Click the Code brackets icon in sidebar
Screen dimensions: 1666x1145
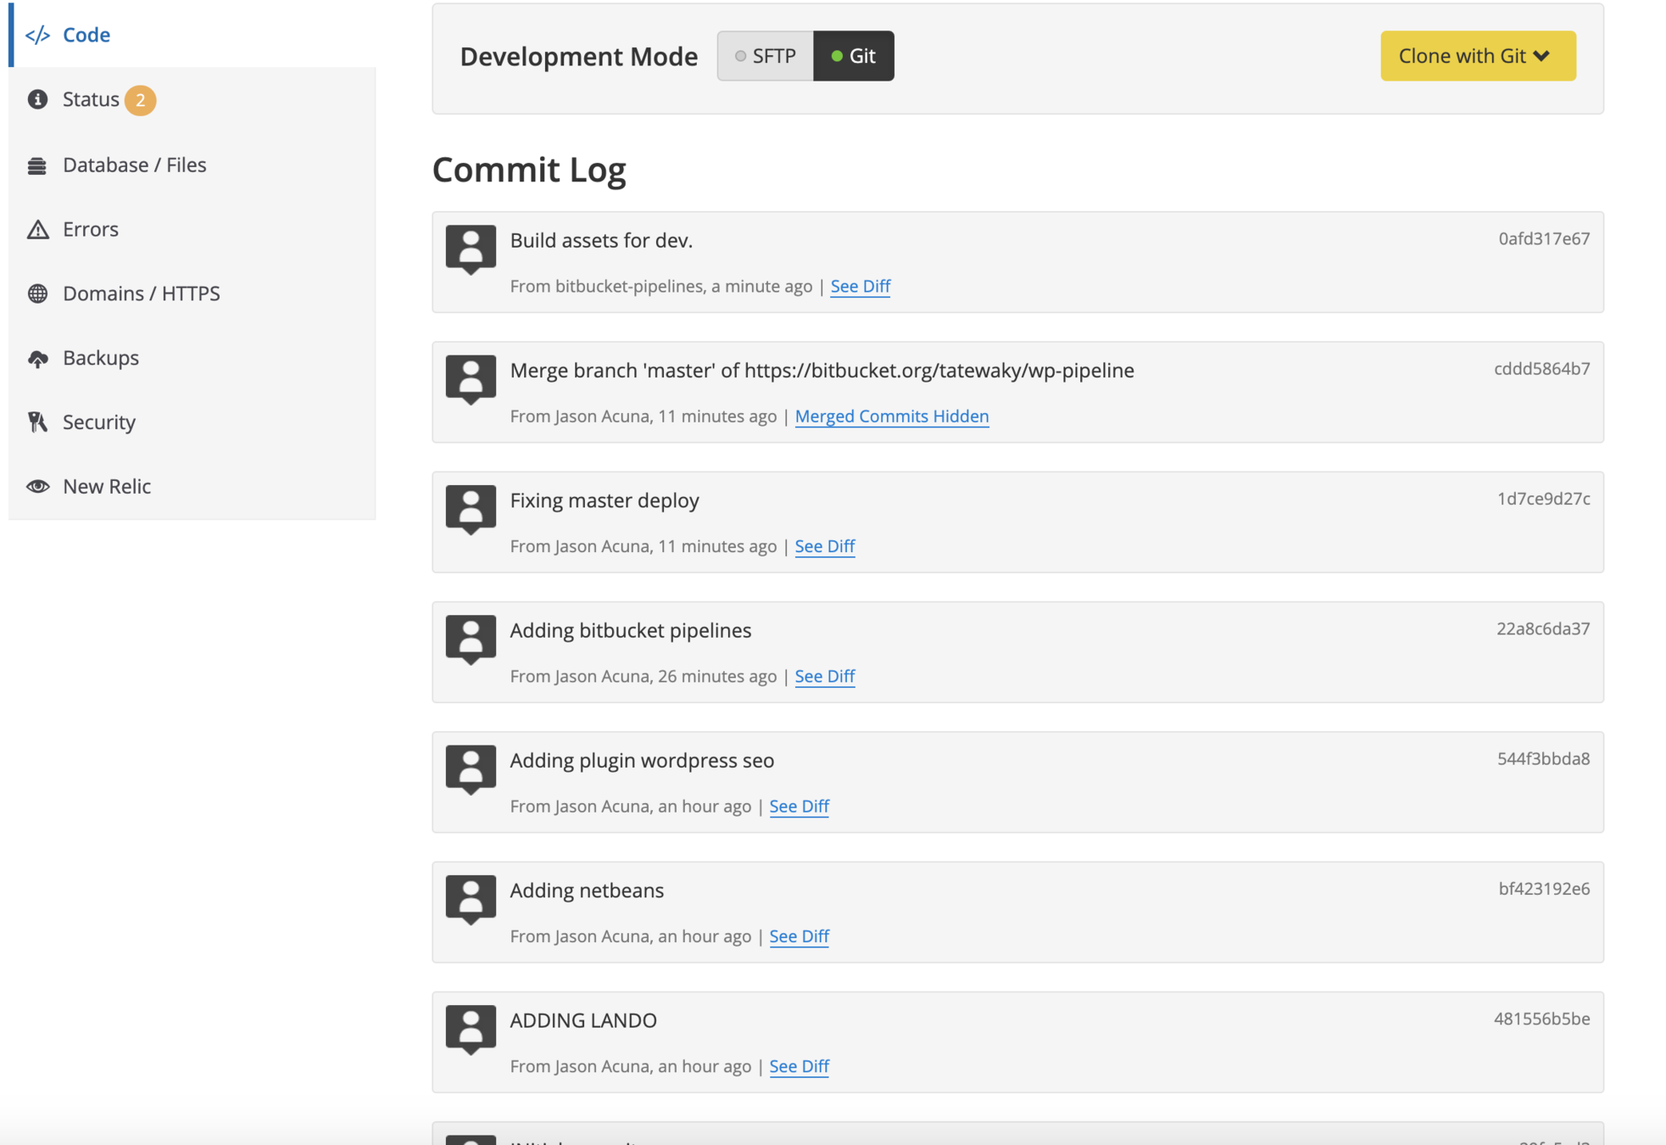[x=37, y=35]
